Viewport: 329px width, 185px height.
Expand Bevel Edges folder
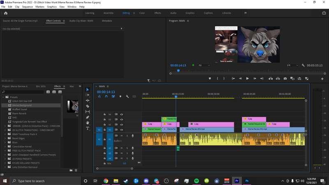(x=5, y=138)
